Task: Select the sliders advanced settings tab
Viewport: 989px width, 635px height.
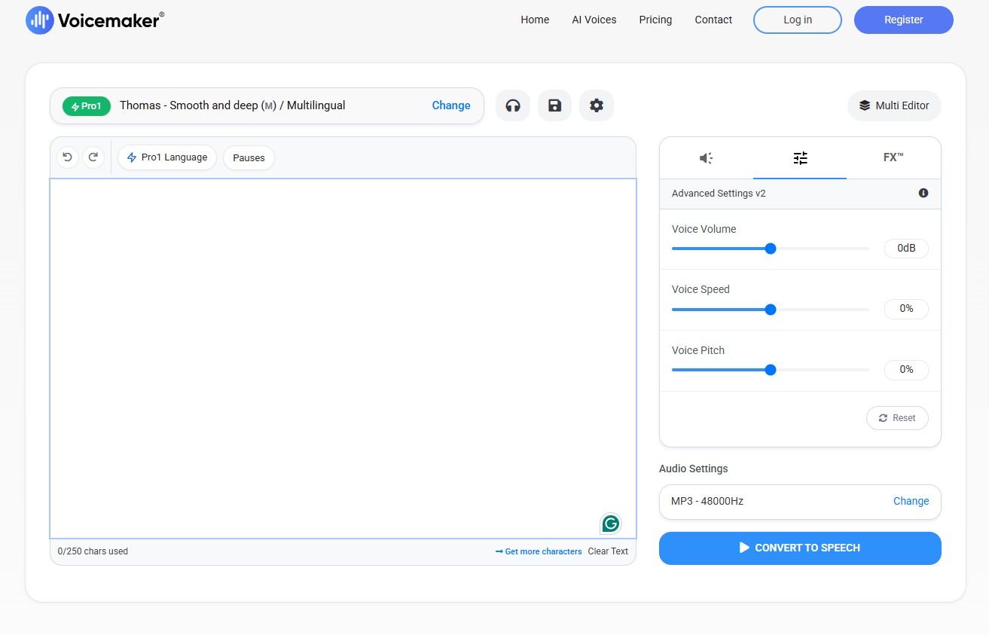Action: click(x=800, y=158)
